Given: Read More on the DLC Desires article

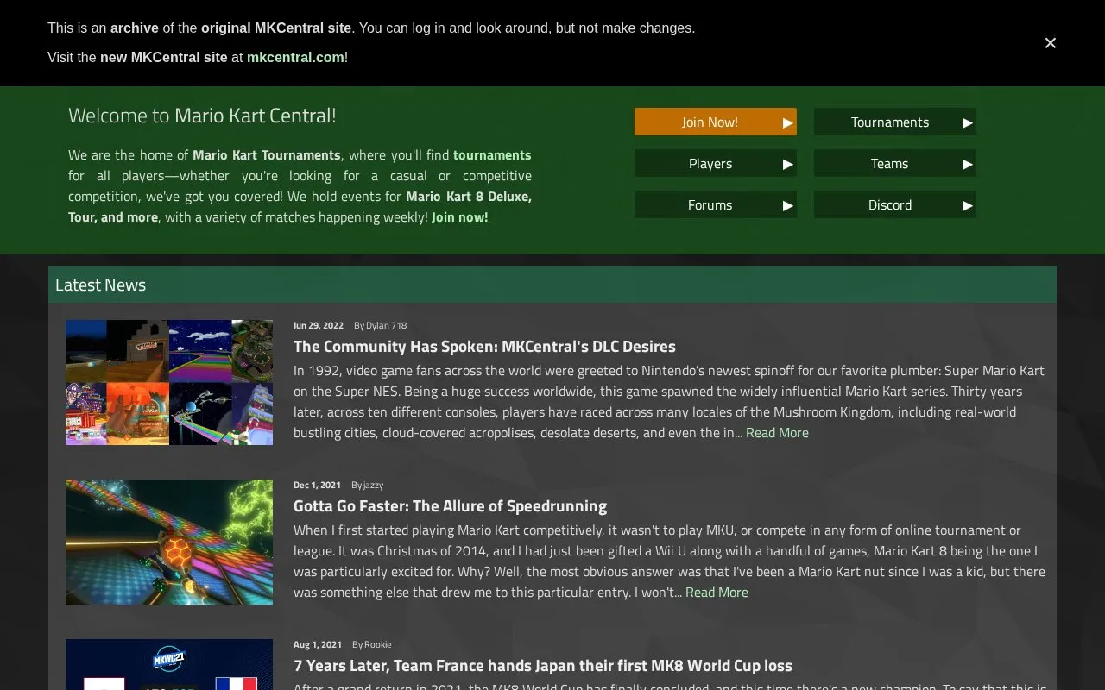Looking at the screenshot, I should tap(777, 433).
